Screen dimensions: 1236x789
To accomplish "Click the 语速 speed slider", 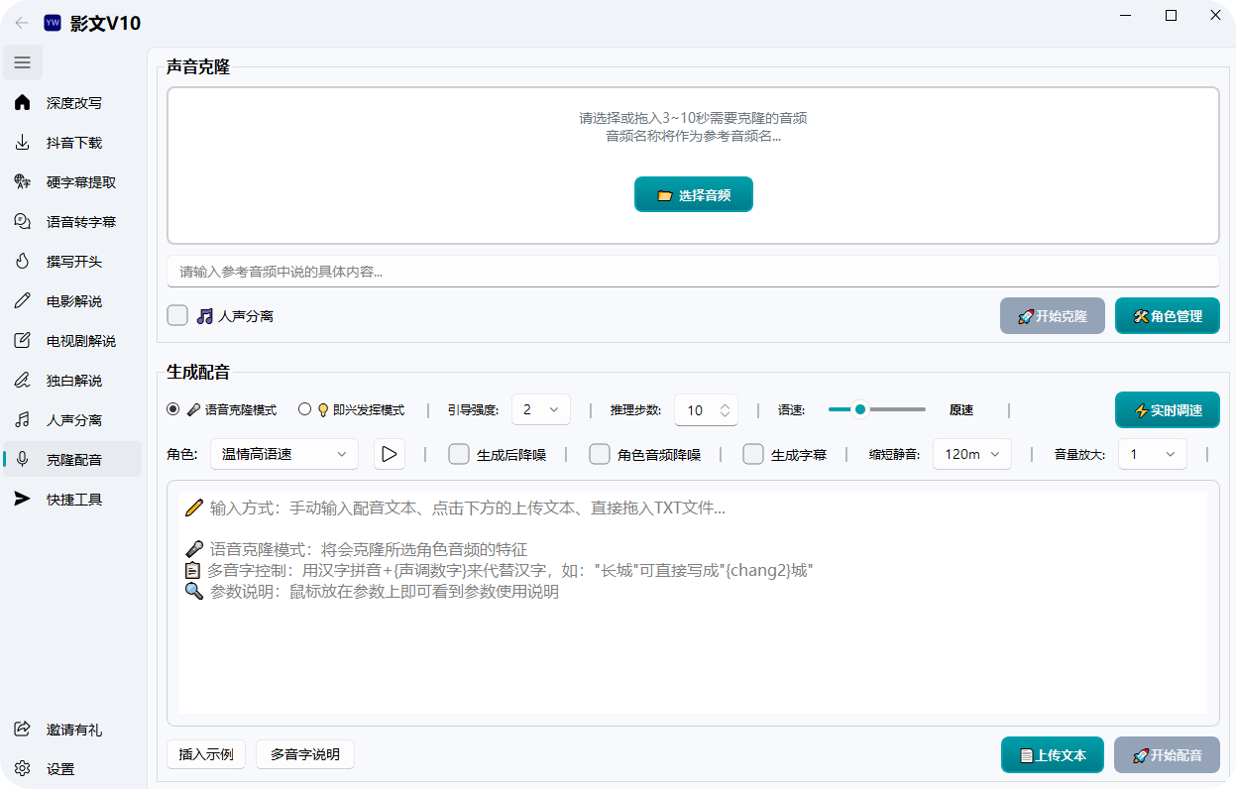I will [x=876, y=409].
